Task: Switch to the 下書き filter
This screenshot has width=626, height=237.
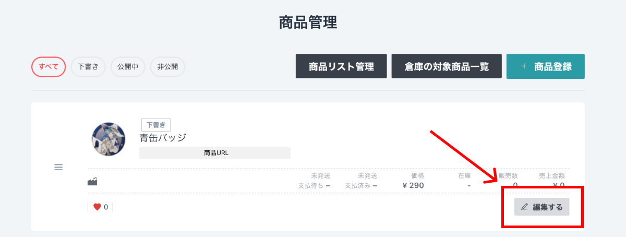Action: (x=88, y=67)
